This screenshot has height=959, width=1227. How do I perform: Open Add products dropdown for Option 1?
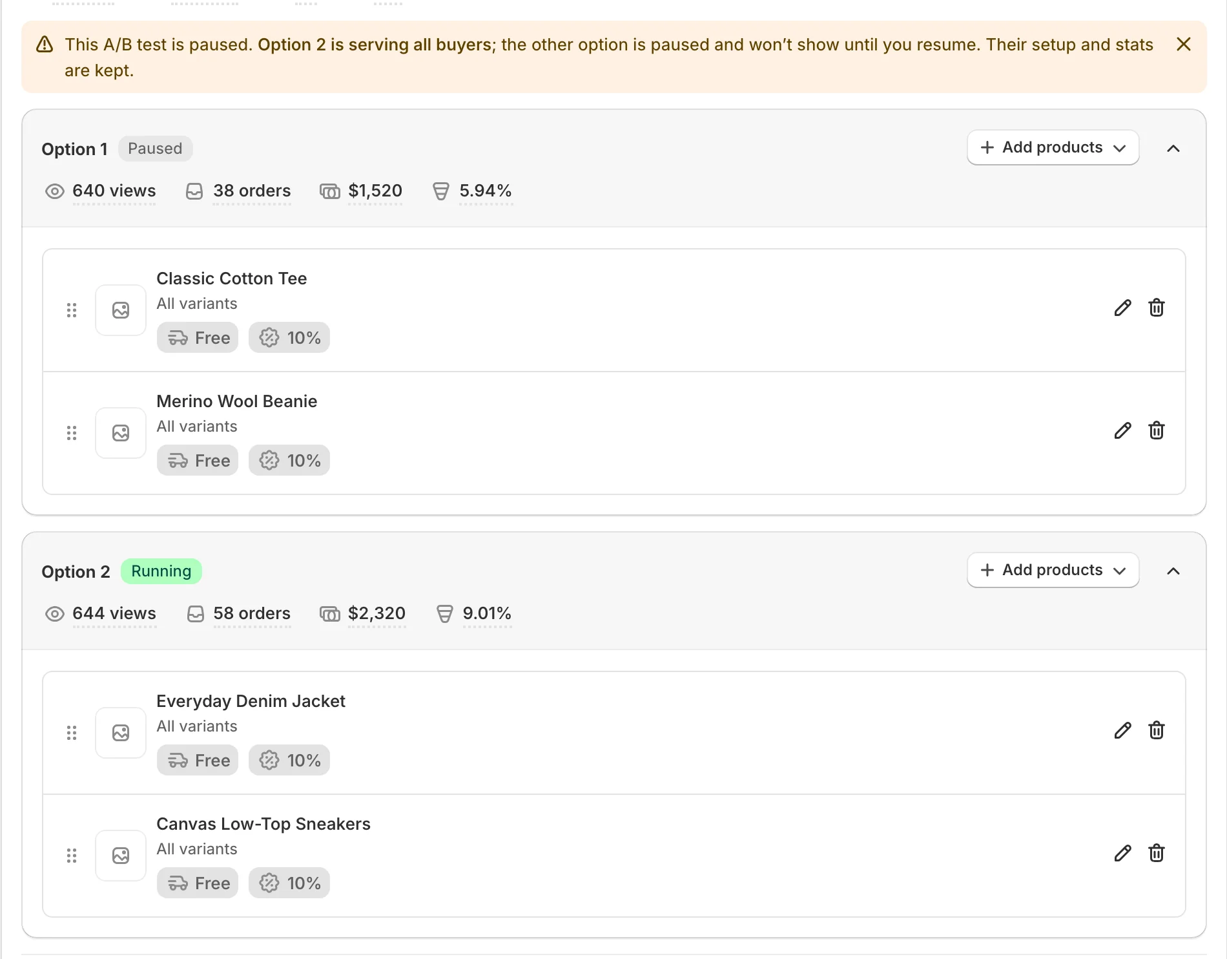[1053, 147]
